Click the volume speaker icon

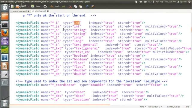coord(162,2)
